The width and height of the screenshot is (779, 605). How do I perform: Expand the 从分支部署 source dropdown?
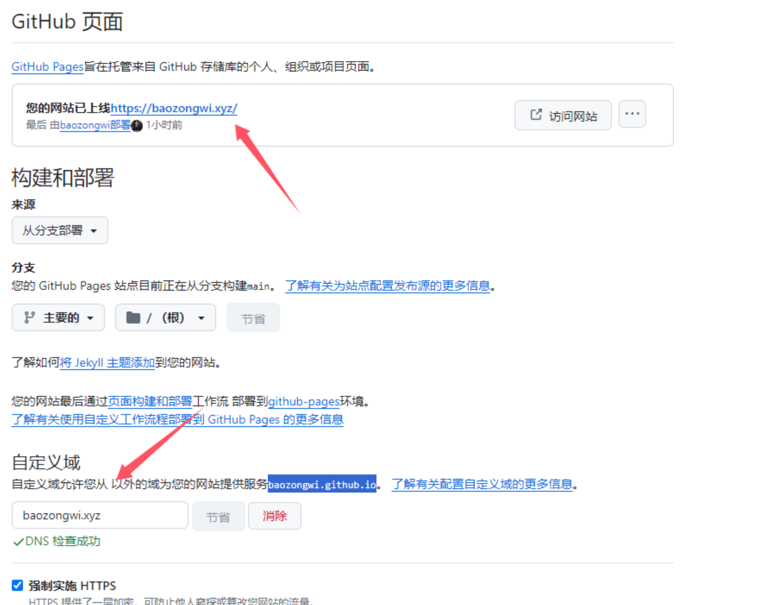[x=60, y=231]
